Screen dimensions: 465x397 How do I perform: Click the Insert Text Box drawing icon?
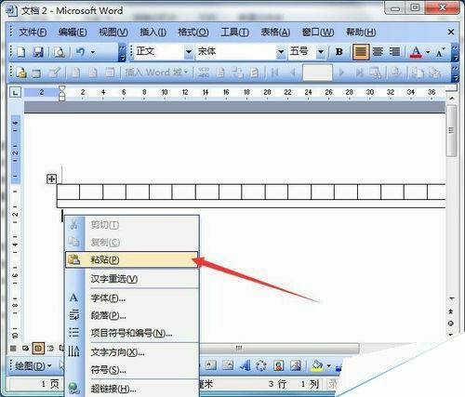210,365
